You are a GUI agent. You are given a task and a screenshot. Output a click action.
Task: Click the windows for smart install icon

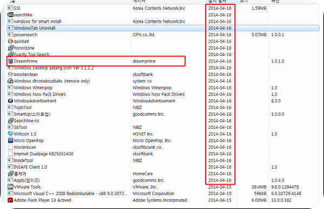(10, 21)
